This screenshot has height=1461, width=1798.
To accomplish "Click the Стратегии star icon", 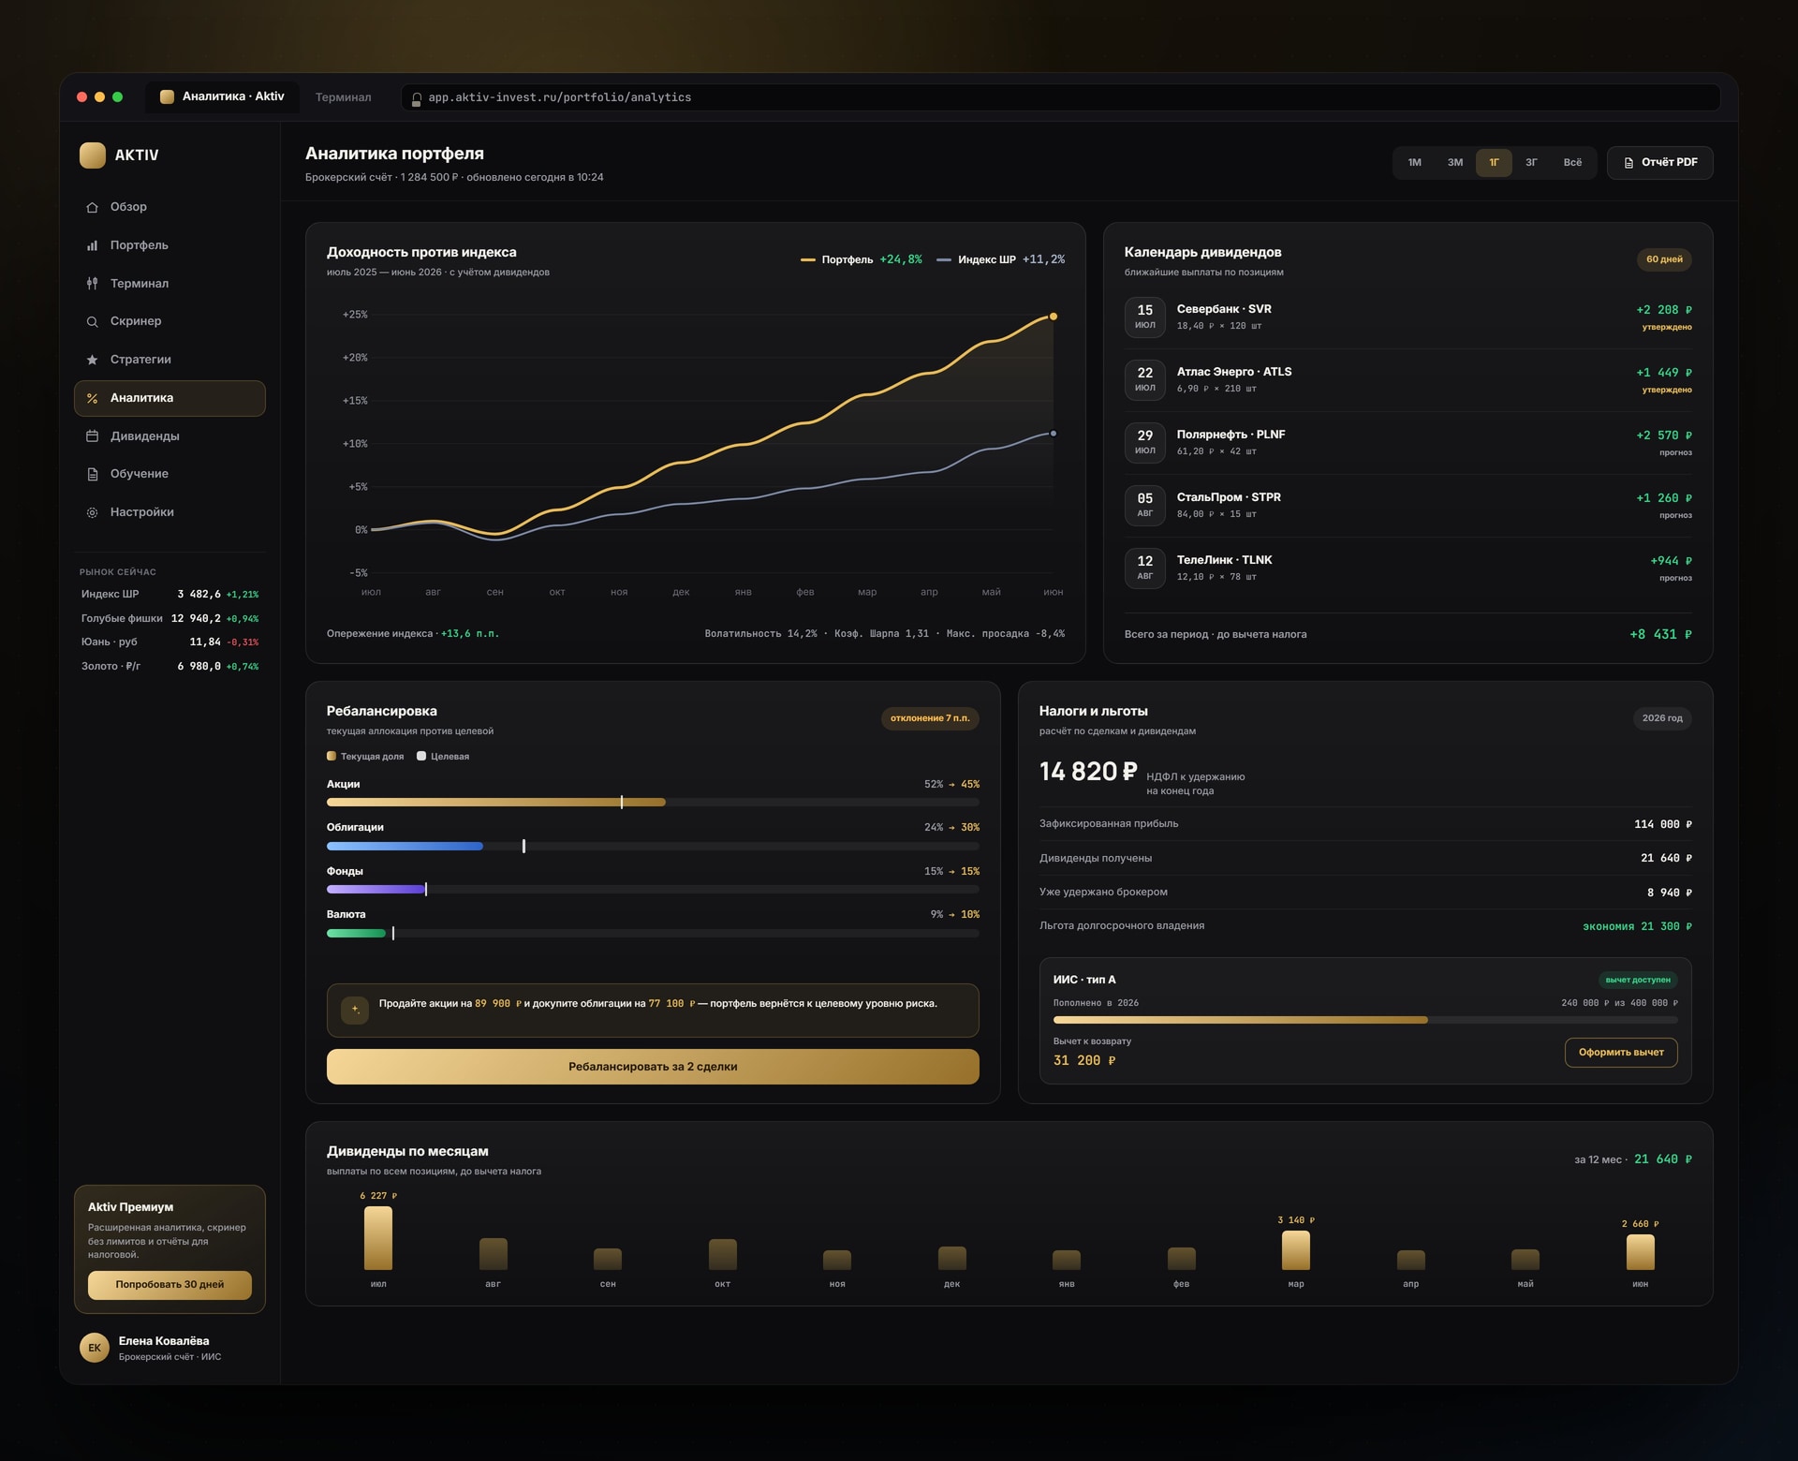I will pos(92,360).
